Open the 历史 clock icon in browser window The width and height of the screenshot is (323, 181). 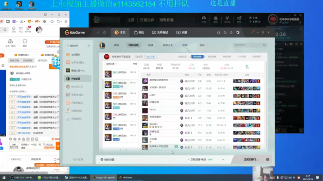click(x=14, y=29)
